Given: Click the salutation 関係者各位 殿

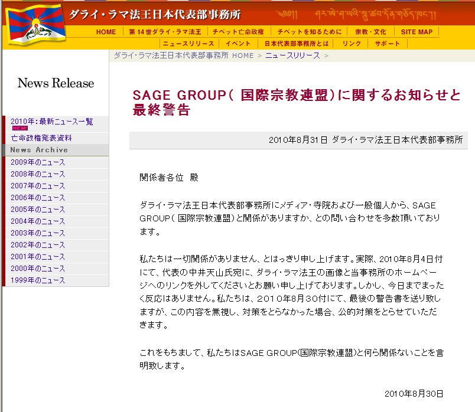Looking at the screenshot, I should tap(169, 178).
